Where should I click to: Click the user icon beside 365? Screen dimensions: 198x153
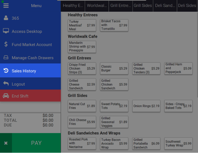(x=6, y=18)
